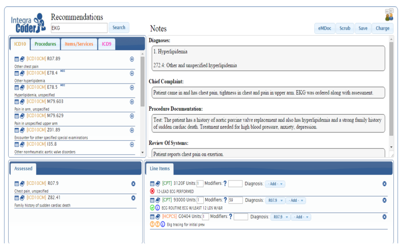This screenshot has height=244, width=400.
Task: Open the user accounts icon at top right
Action: (x=389, y=15)
